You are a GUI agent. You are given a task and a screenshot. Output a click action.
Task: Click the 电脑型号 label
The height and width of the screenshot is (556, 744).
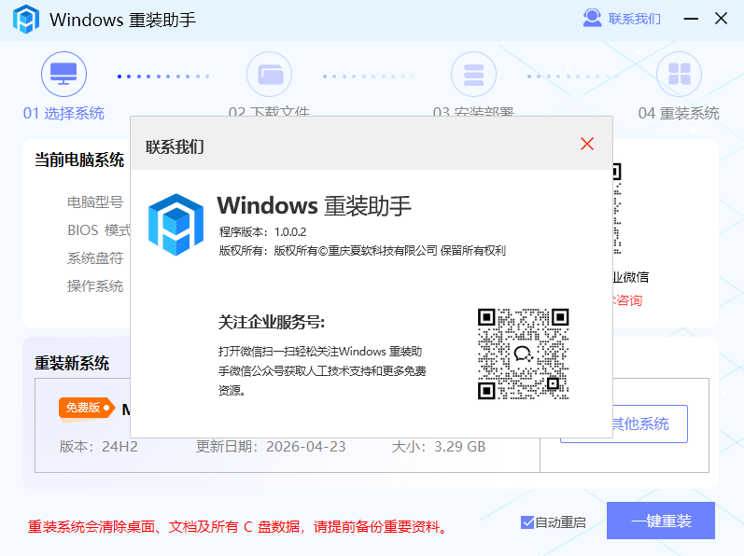click(95, 202)
